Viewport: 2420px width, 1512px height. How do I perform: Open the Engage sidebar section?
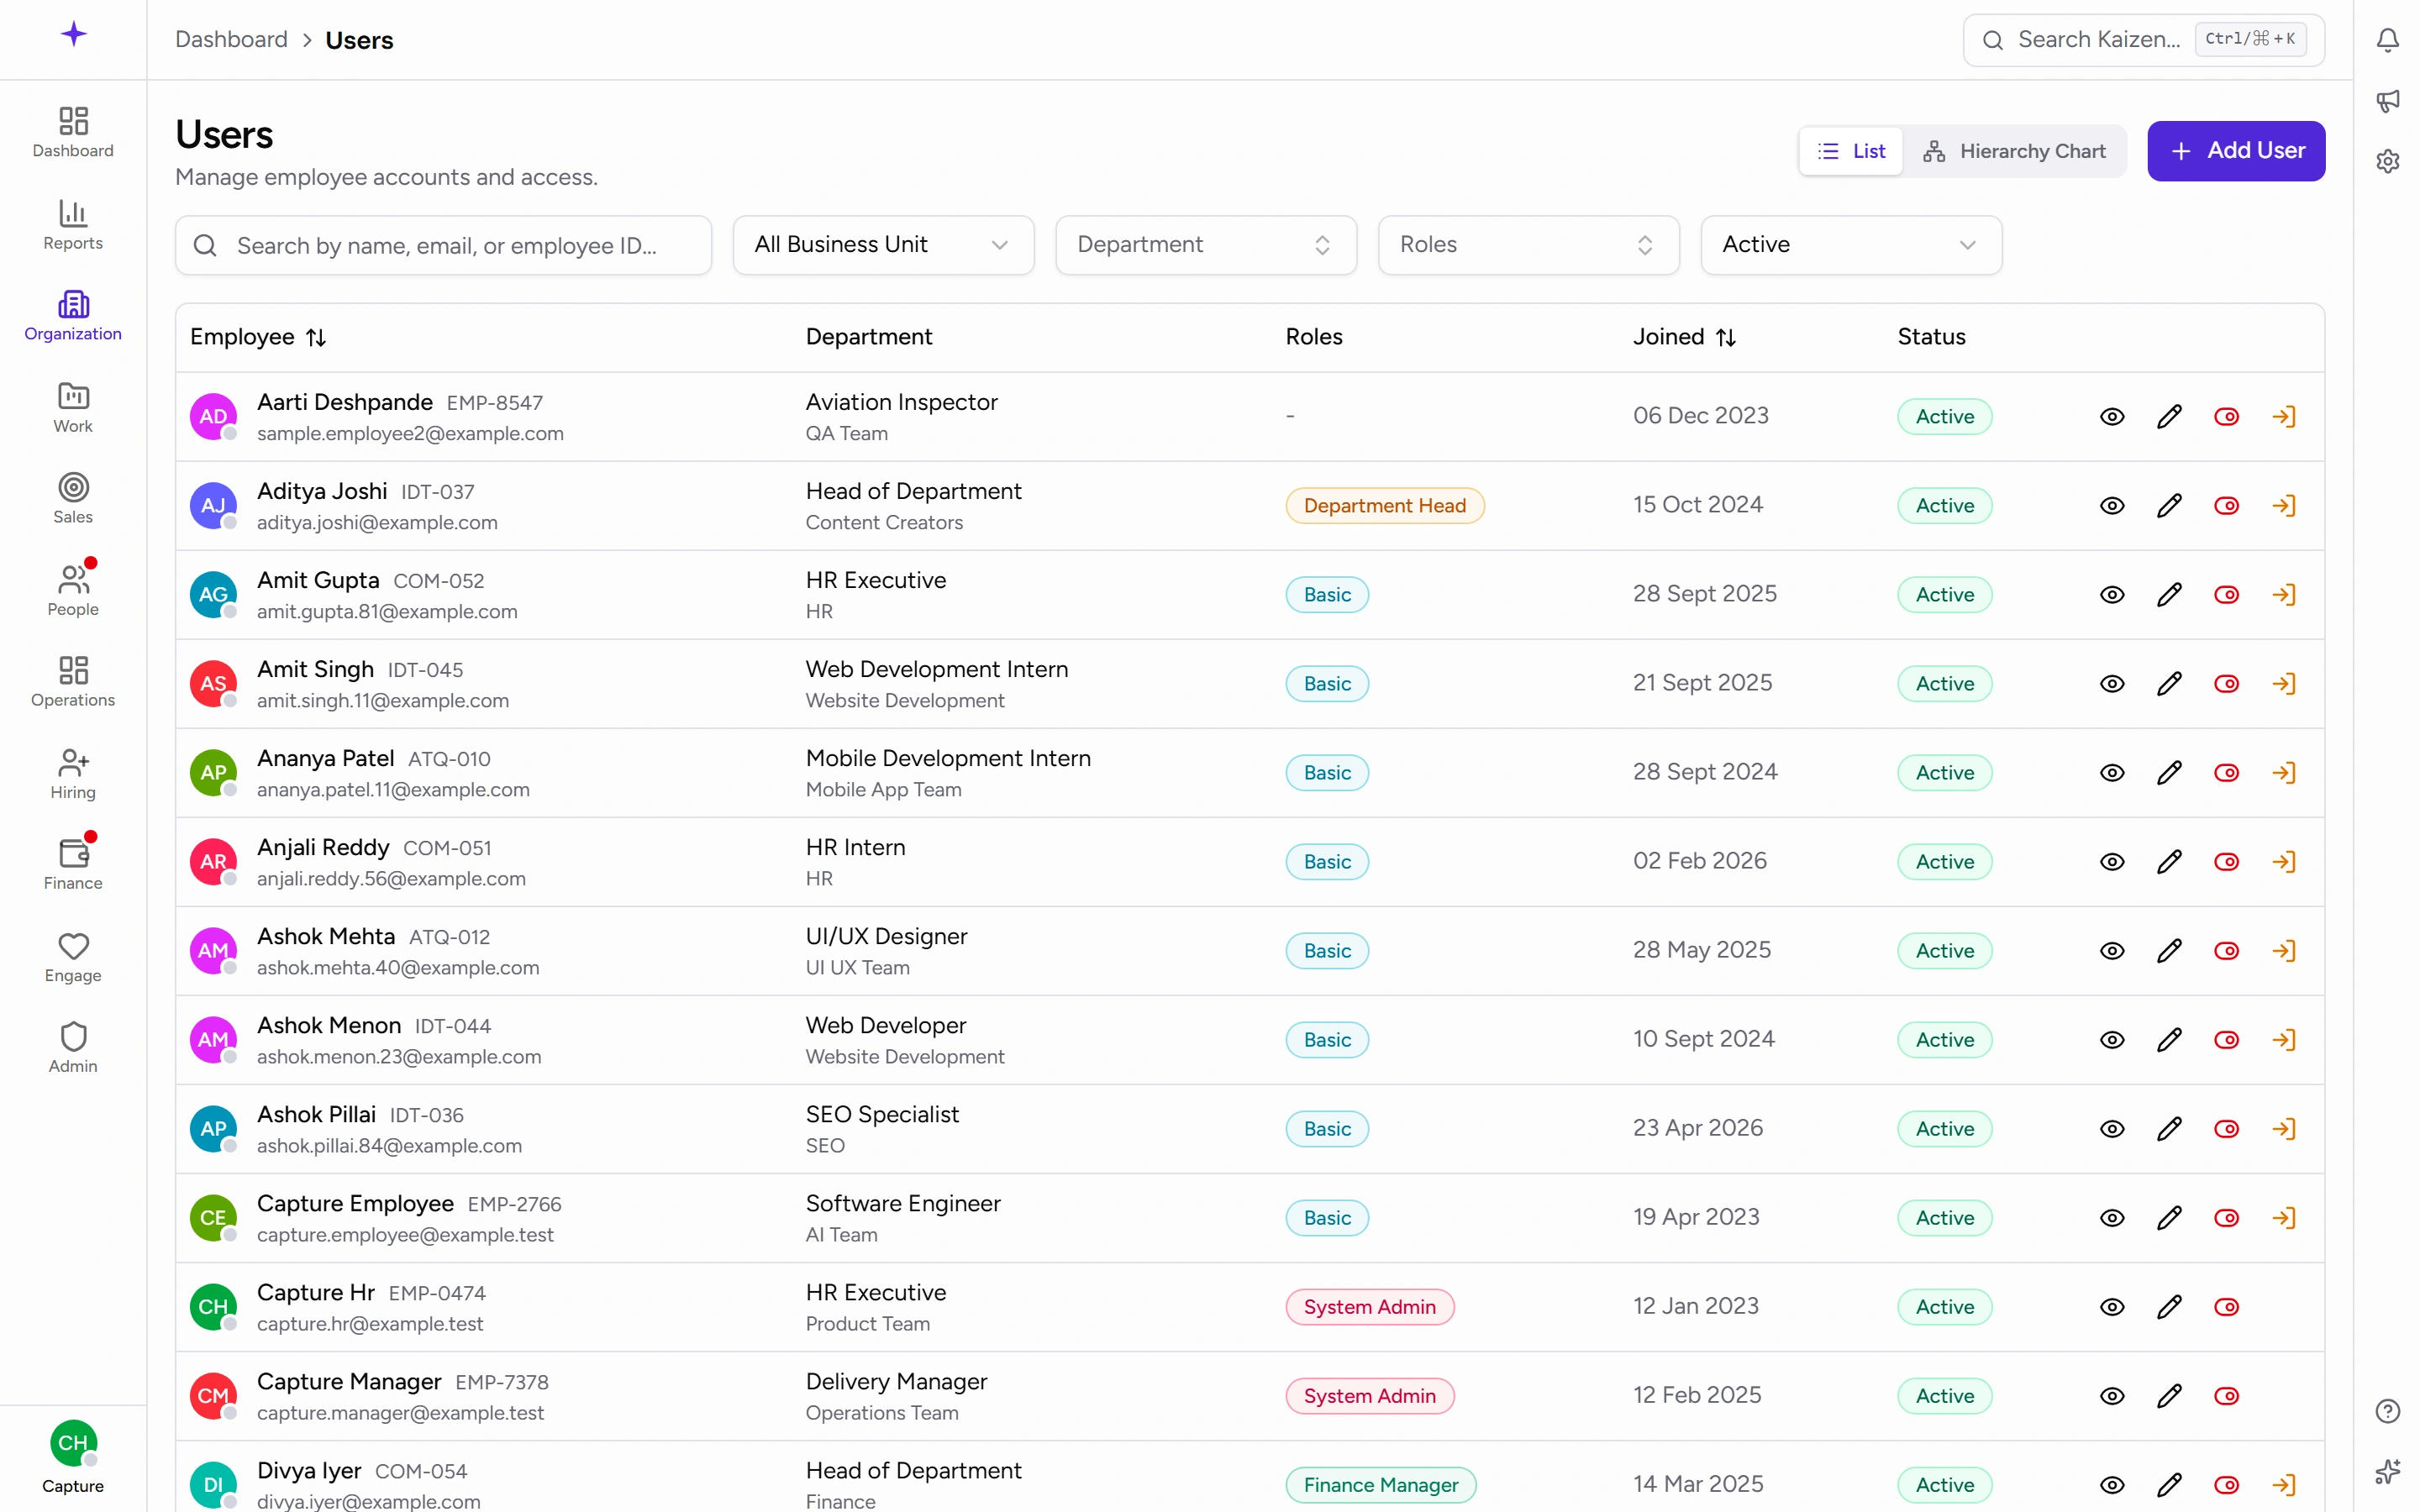click(73, 957)
